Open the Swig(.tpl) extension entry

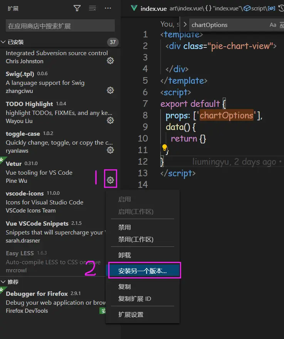[60, 82]
